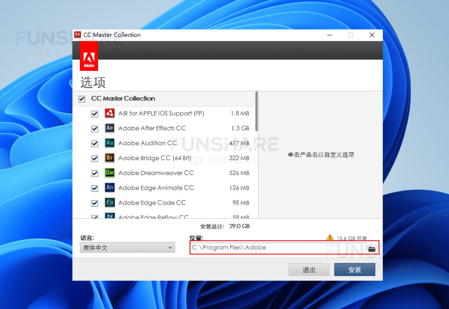This screenshot has height=309, width=449.
Task: Click the 29.0 GB install total
Action: pyautogui.click(x=239, y=226)
